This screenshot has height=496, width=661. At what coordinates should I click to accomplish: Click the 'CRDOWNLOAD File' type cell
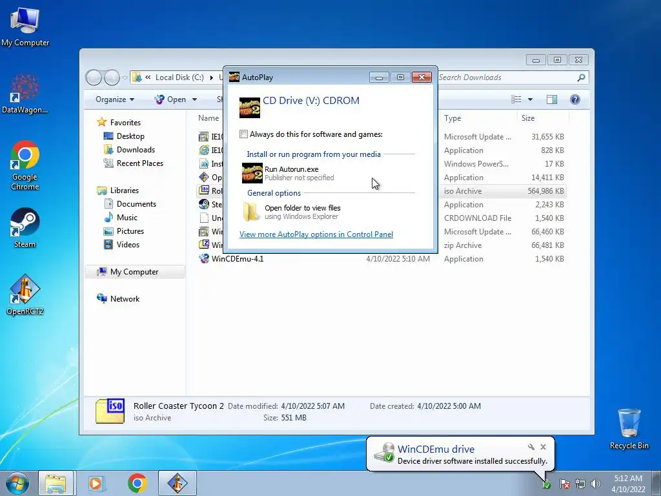pos(478,218)
